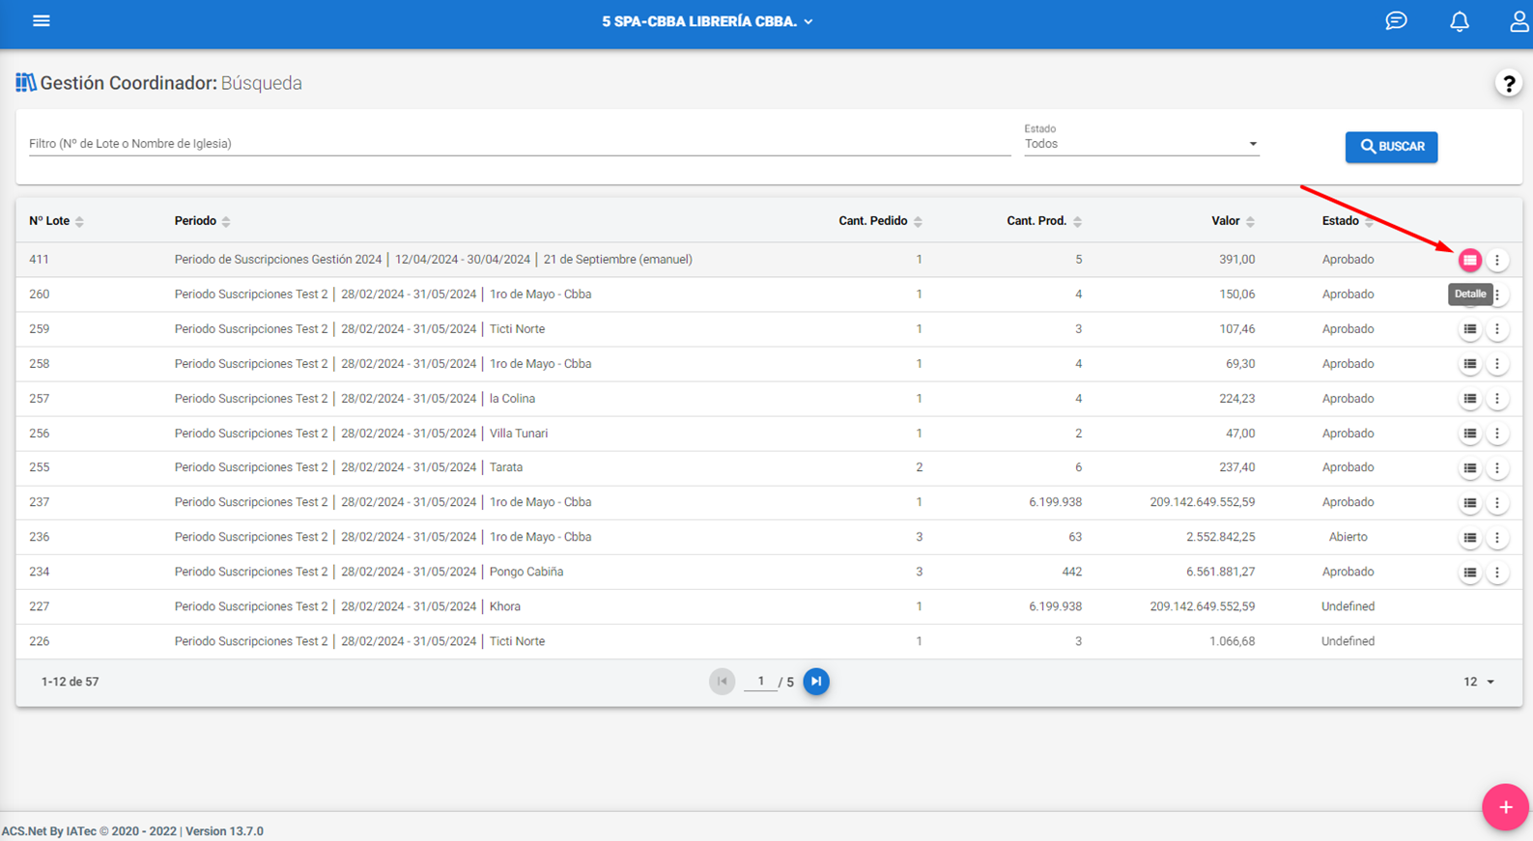The height and width of the screenshot is (841, 1533).
Task: Click the Gestión Coordinador books icon
Action: pyautogui.click(x=25, y=83)
